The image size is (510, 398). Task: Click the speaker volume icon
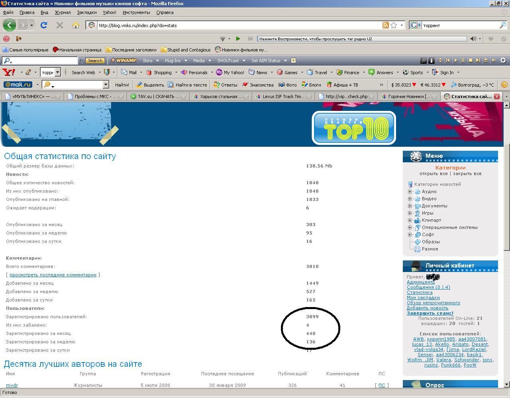[x=473, y=39]
